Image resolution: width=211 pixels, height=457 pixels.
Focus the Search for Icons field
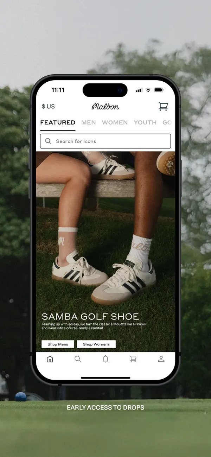105,141
